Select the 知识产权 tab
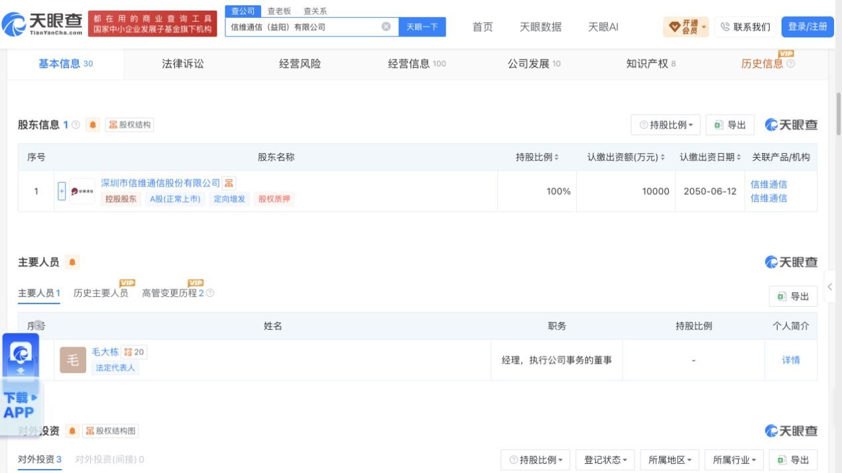Screen dimensions: 842x473 (651, 64)
